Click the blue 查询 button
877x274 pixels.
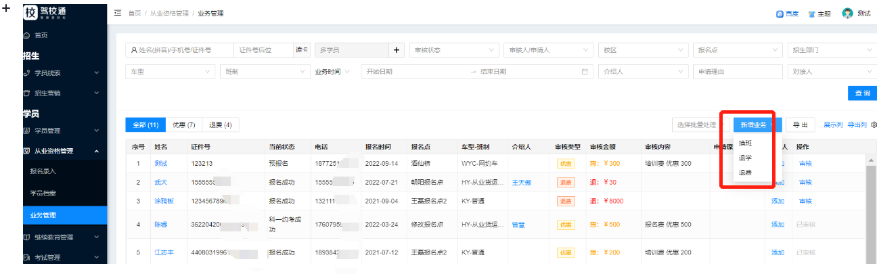pos(862,93)
